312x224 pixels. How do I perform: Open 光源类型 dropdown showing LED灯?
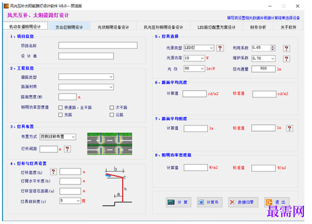click(x=199, y=48)
